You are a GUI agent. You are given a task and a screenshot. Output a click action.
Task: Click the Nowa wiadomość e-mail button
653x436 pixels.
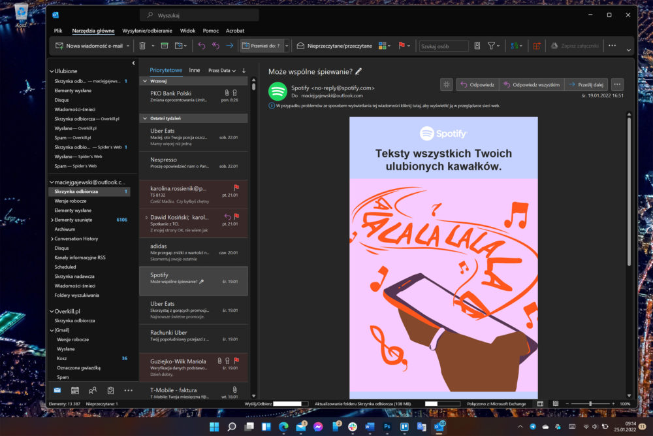[x=89, y=46]
